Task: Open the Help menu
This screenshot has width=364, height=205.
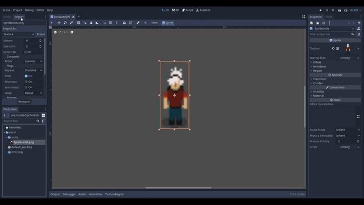Action: pyautogui.click(x=50, y=10)
